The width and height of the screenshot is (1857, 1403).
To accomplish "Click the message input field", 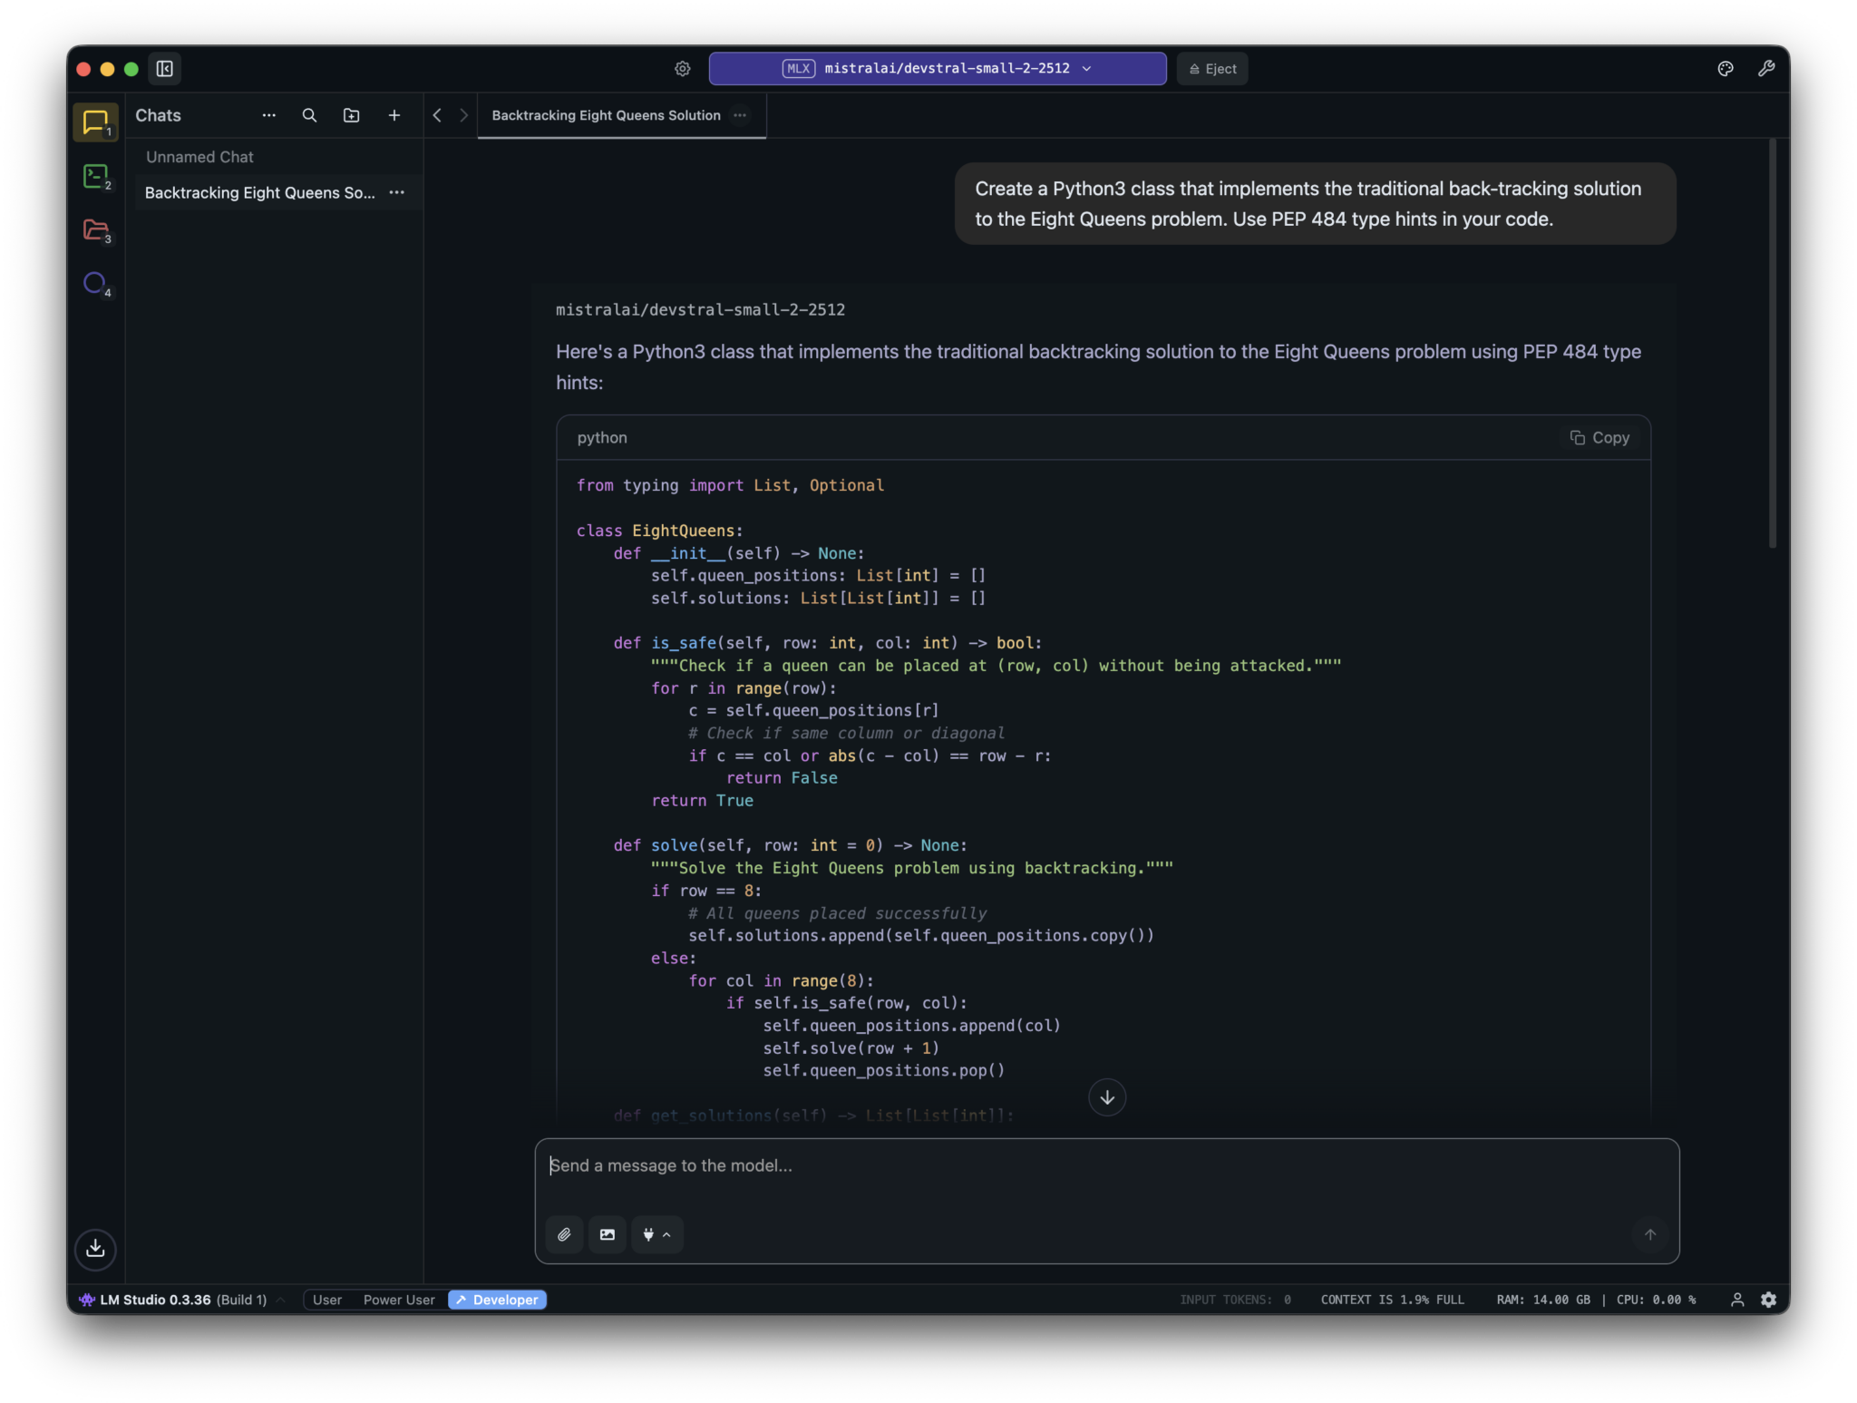I will tap(997, 1165).
